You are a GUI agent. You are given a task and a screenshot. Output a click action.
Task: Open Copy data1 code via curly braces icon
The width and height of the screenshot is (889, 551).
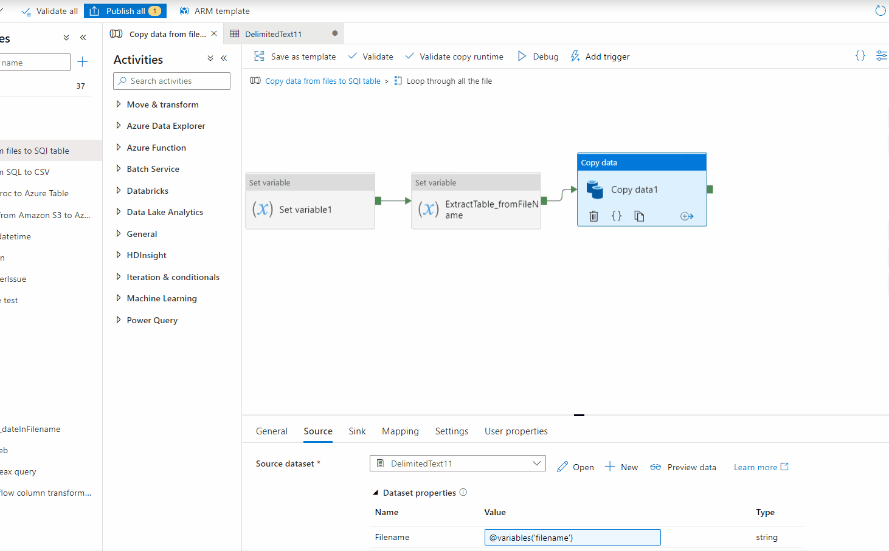(616, 216)
